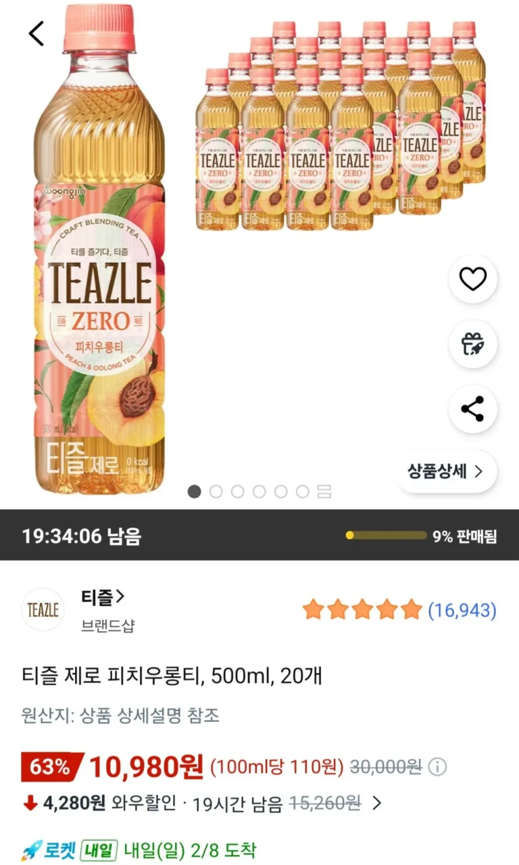
Task: Tap the gift present icon
Action: (x=473, y=344)
